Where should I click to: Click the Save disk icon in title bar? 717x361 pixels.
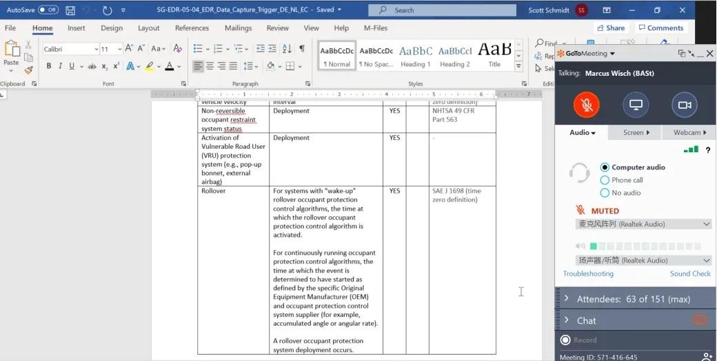[70, 10]
